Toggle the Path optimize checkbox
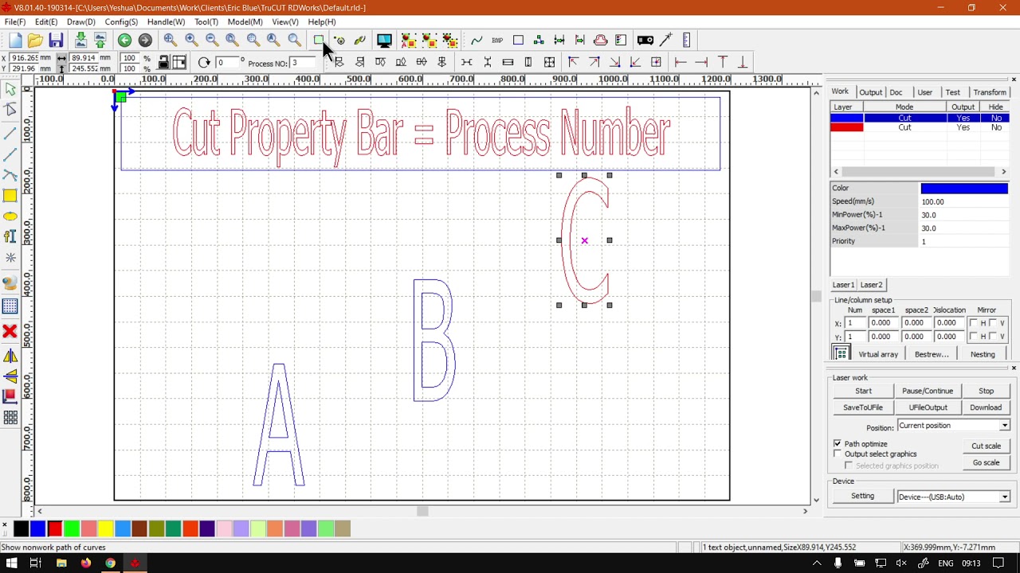The height and width of the screenshot is (573, 1020). coord(838,443)
